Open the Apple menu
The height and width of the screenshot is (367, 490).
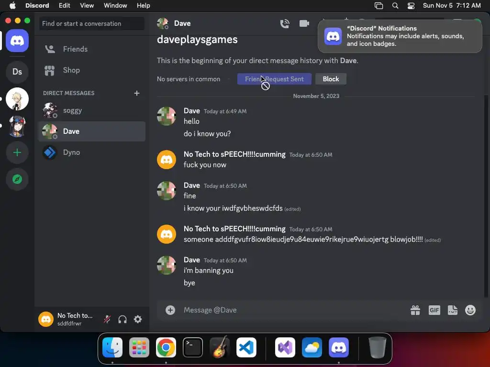(x=12, y=5)
